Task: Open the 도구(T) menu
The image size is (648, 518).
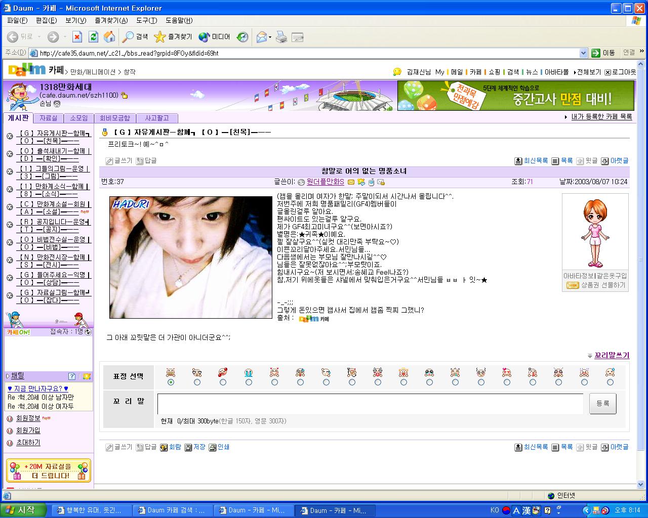Action: [x=146, y=20]
